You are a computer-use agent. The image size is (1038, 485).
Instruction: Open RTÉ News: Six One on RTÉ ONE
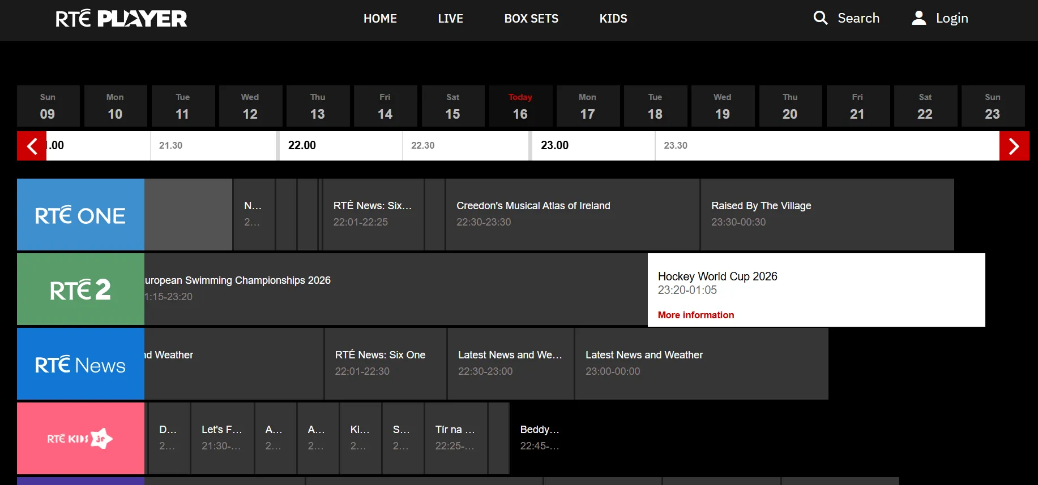[373, 215]
